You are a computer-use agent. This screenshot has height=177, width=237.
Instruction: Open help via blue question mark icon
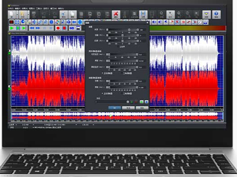click(216, 14)
